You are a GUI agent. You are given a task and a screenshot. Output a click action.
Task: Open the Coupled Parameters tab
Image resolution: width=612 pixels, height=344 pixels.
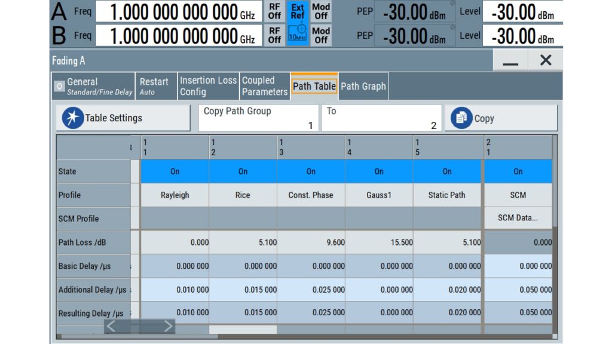[264, 87]
